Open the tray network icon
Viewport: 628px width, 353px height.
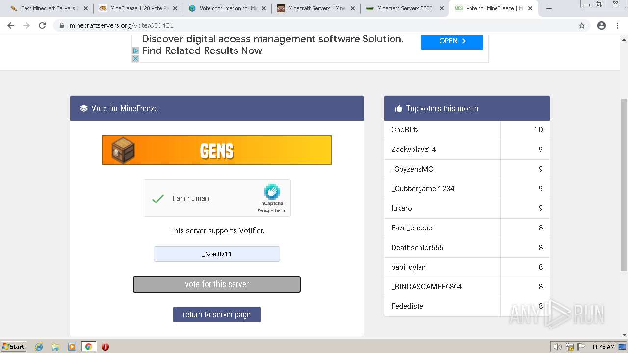tap(570, 347)
